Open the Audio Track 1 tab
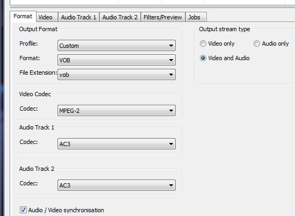295x216 pixels. pos(78,17)
